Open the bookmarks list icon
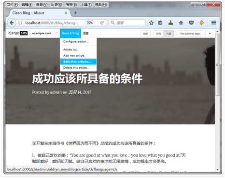Image resolution: width=225 pixels, height=178 pixels. pyautogui.click(x=160, y=23)
